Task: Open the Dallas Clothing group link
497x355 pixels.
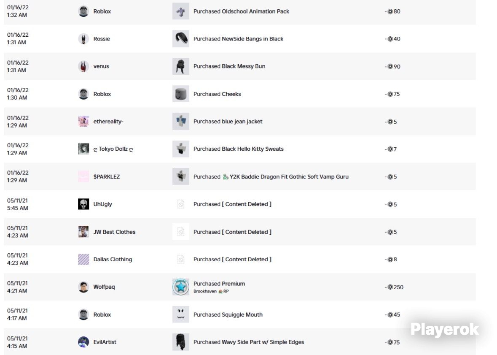Action: tap(113, 260)
